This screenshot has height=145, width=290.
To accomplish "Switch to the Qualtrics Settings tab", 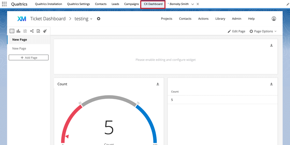I will pyautogui.click(x=78, y=4).
